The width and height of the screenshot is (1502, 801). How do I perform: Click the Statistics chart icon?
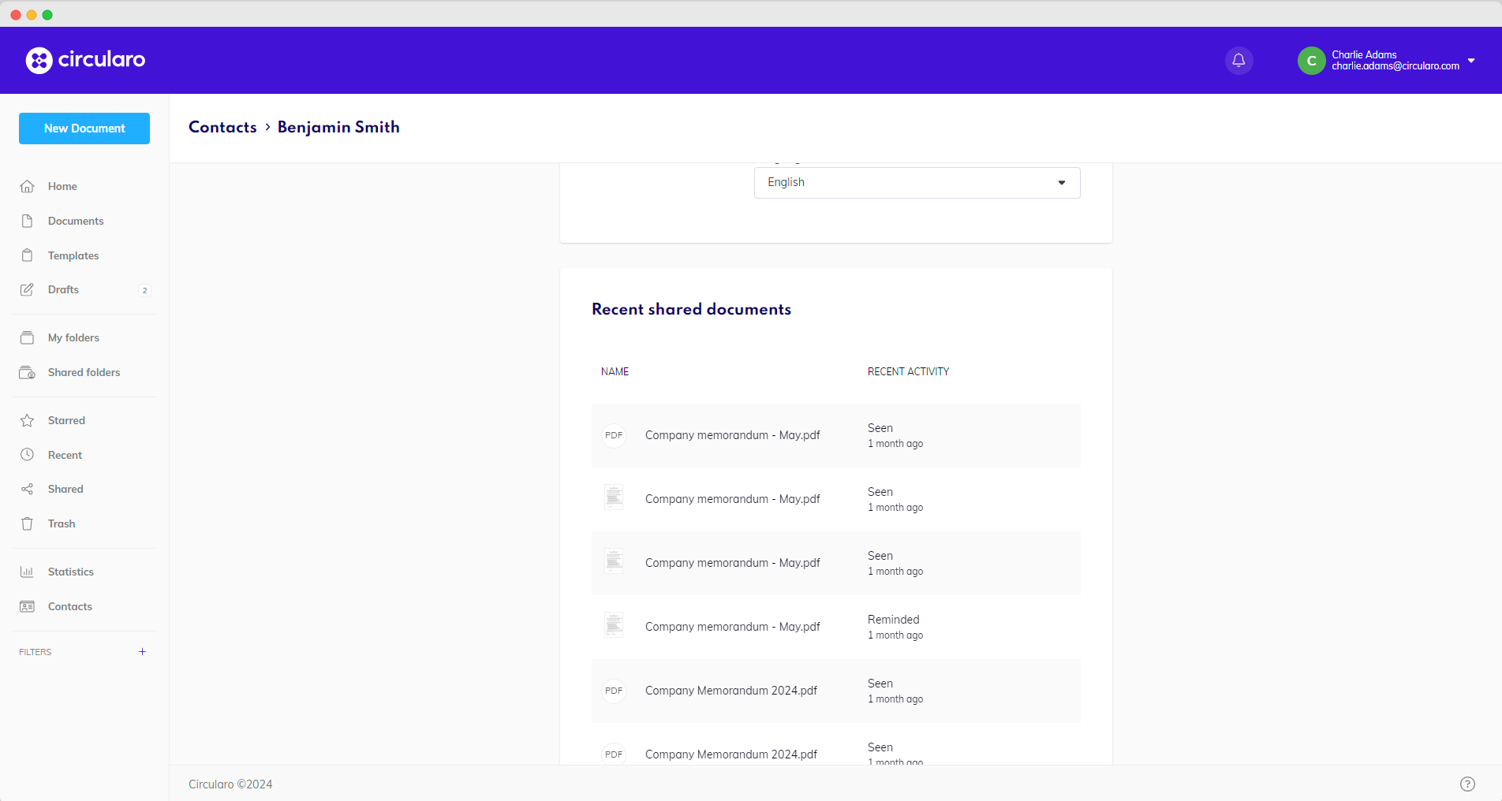[x=27, y=571]
